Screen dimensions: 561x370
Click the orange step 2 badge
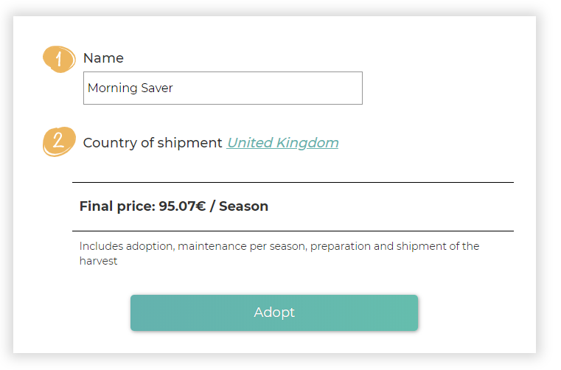tap(59, 142)
